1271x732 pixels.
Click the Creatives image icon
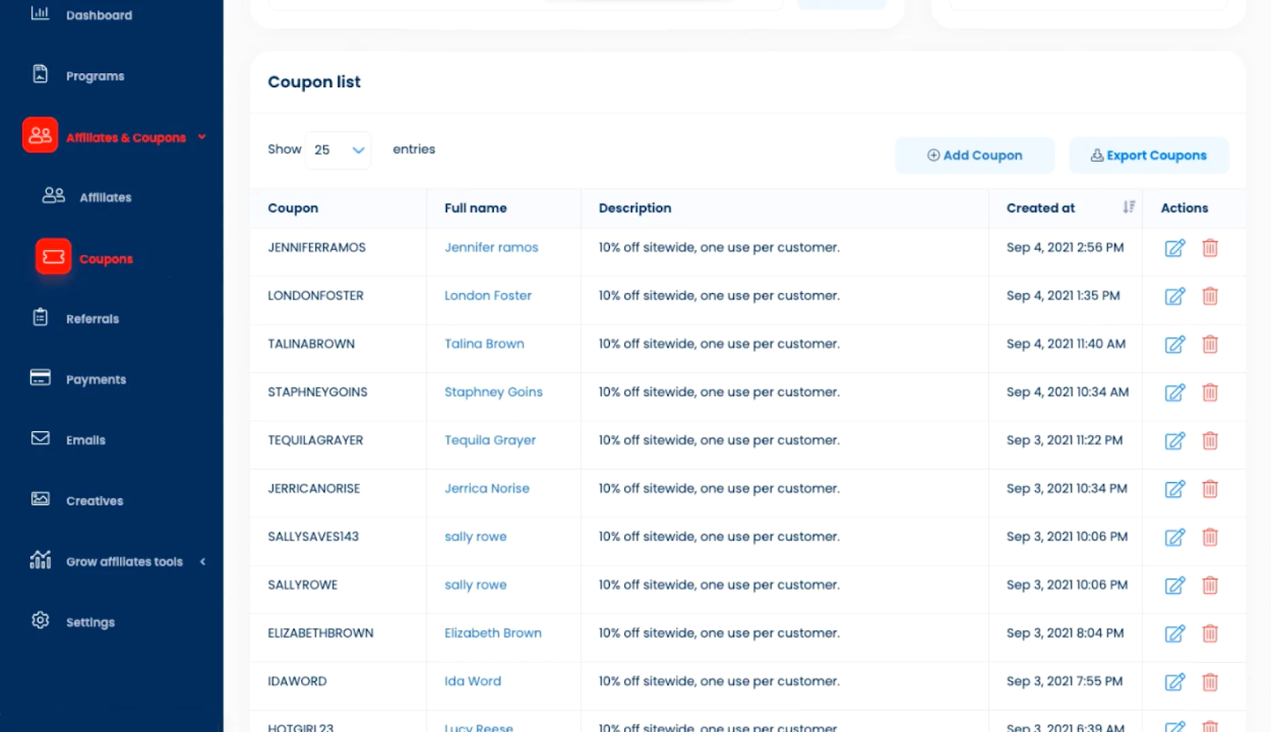pos(40,499)
